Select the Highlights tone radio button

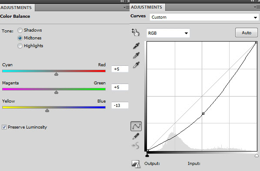(x=20, y=46)
